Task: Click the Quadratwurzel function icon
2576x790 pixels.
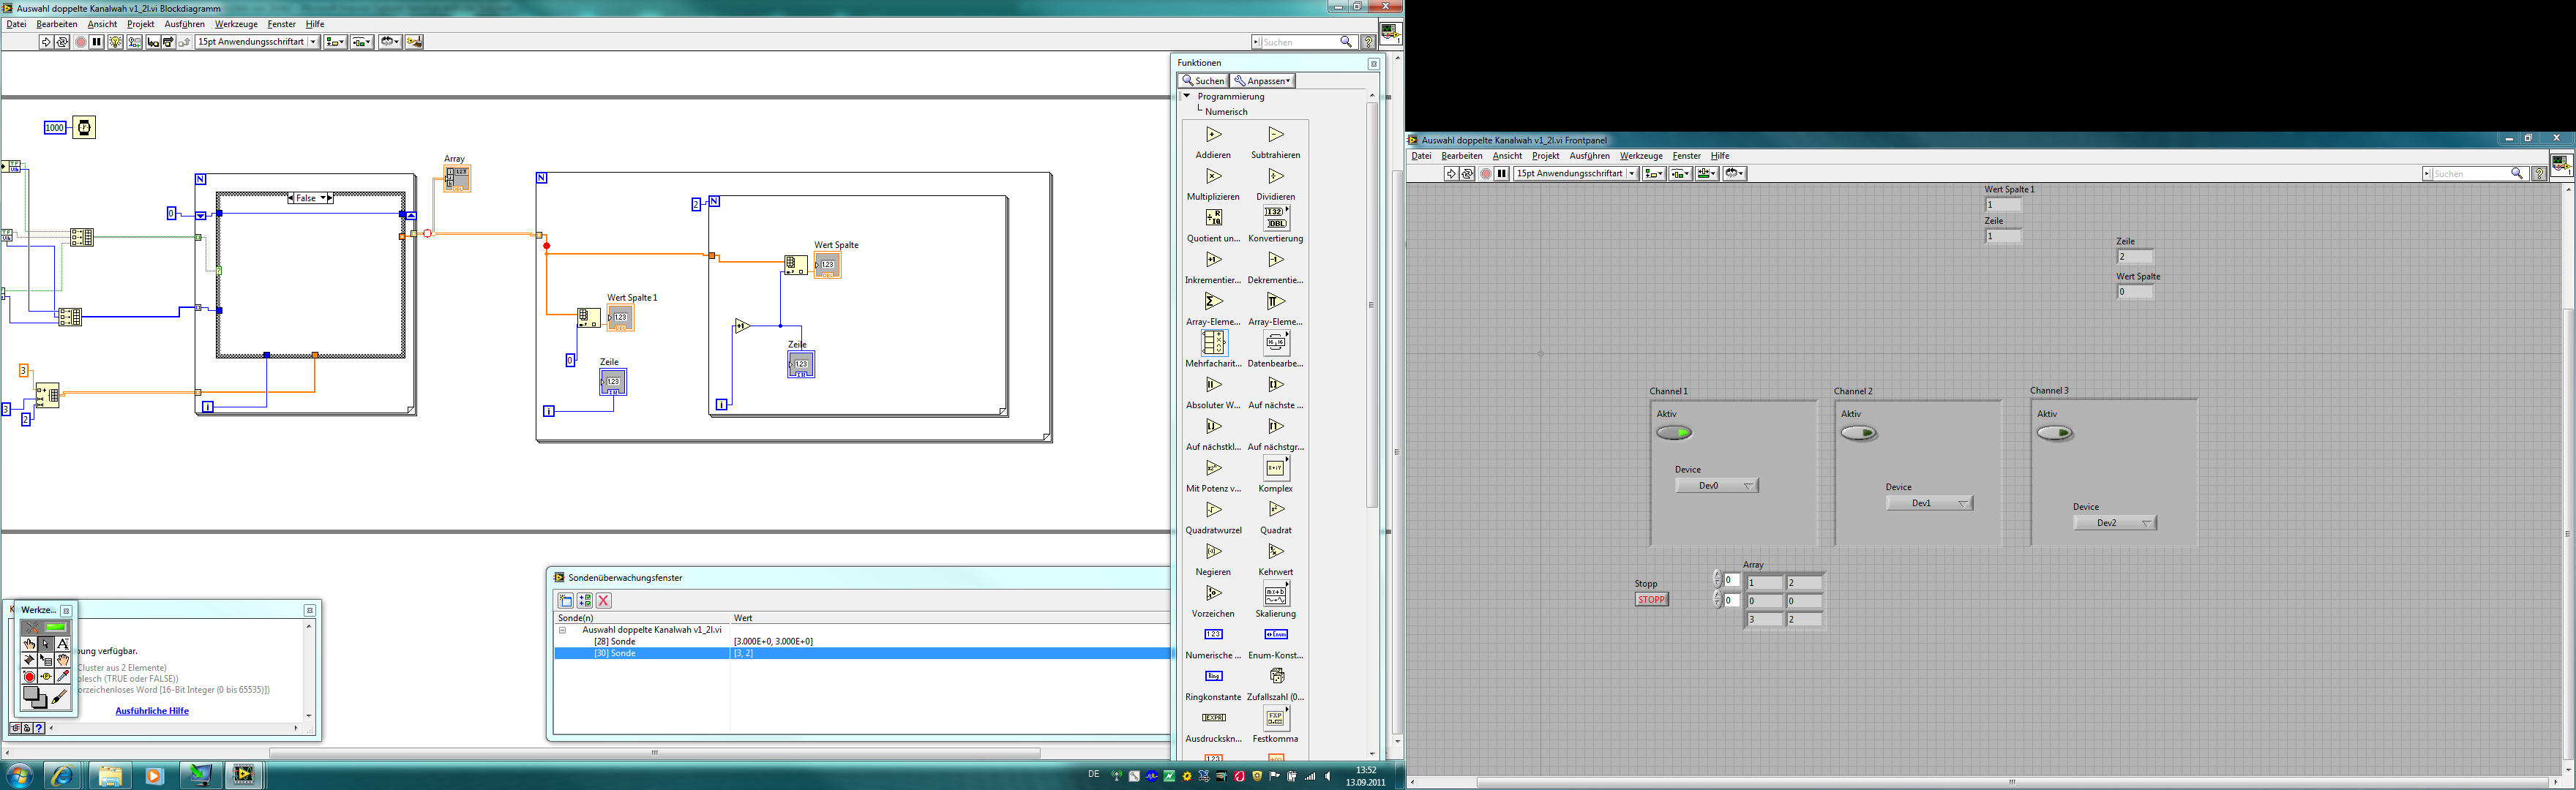Action: (1213, 510)
